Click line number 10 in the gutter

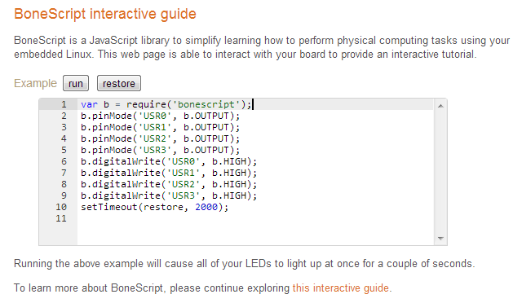pyautogui.click(x=61, y=207)
